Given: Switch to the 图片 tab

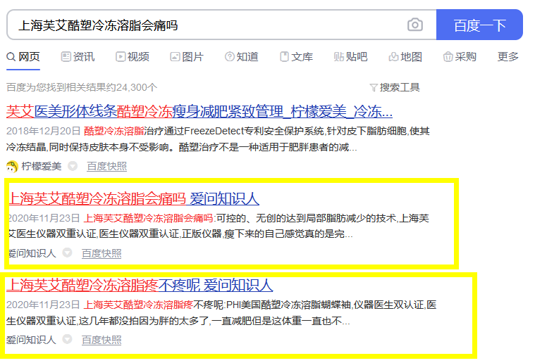Looking at the screenshot, I should (x=187, y=56).
